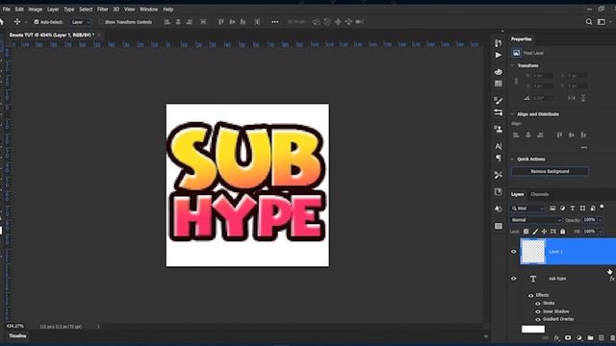Open the Opacity 100% dropdown arrow
Screen dimensions: 616x346
(x=600, y=220)
